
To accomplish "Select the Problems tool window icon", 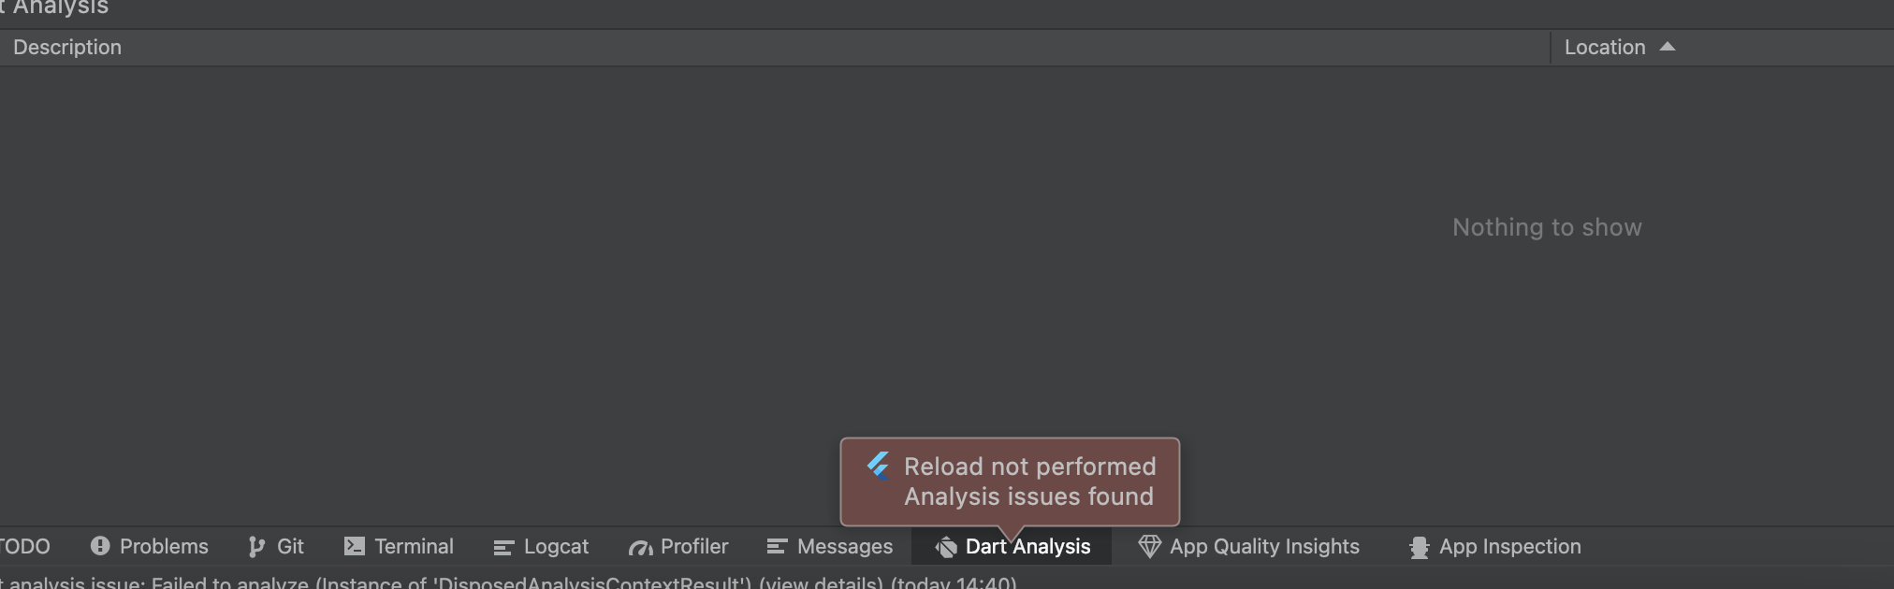I will coord(98,546).
